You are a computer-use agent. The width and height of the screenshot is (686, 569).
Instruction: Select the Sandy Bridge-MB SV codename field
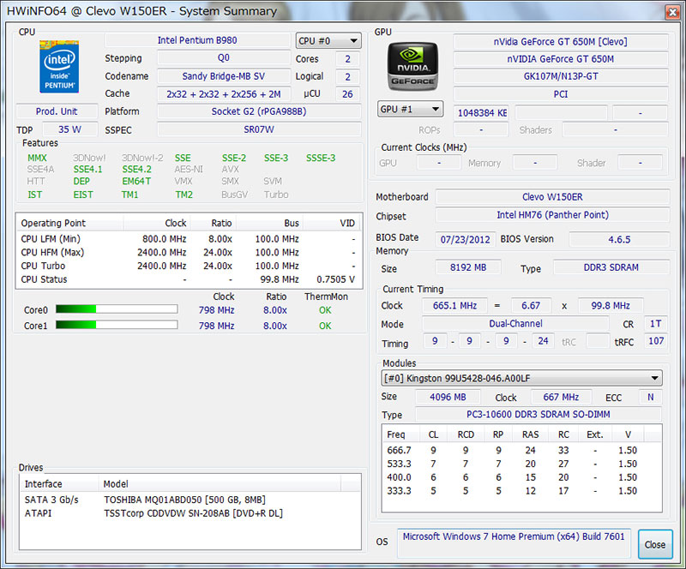(224, 76)
